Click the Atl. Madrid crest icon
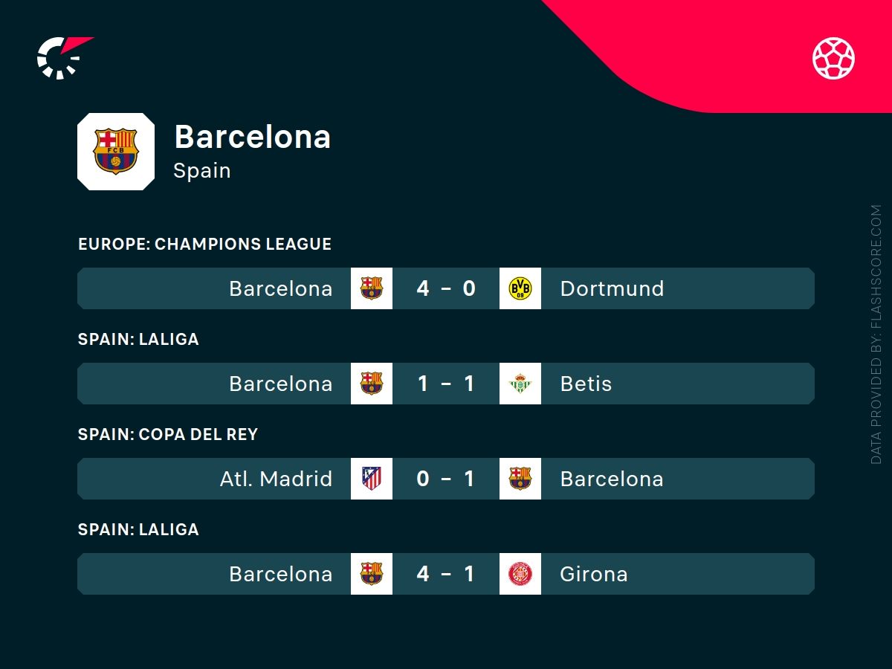The width and height of the screenshot is (892, 669). pyautogui.click(x=372, y=479)
